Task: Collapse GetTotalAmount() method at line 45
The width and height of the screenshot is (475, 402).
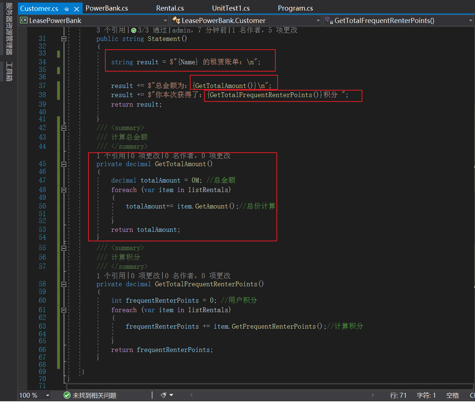Action: (x=64, y=164)
